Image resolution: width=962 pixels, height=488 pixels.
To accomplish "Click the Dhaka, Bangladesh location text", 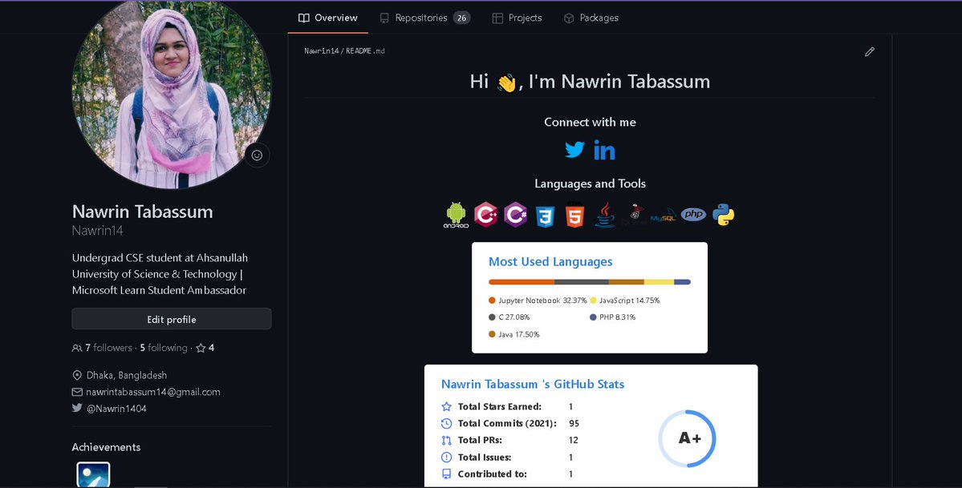I will [x=127, y=374].
